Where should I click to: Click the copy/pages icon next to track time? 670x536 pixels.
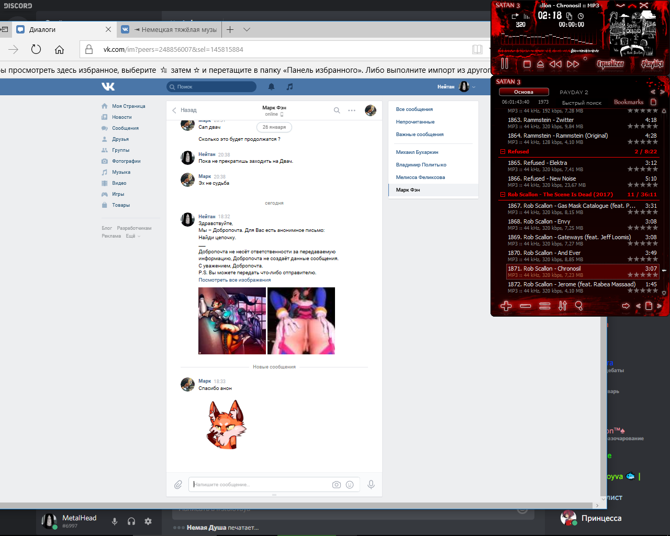(x=569, y=16)
